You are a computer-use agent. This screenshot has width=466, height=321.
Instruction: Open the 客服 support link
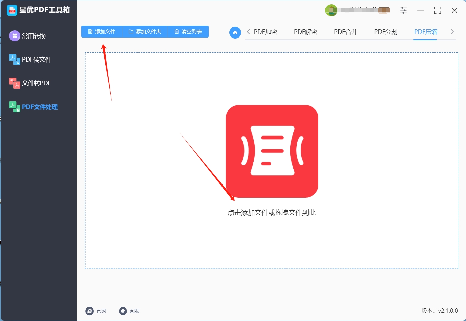[x=129, y=311]
